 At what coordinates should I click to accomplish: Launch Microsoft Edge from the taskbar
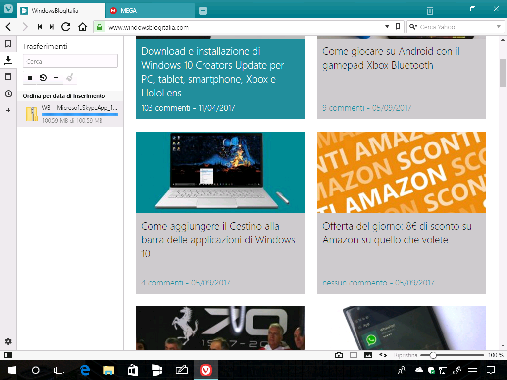(85, 370)
